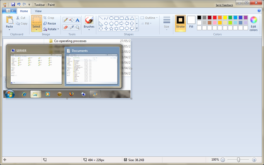The image size is (264, 165).
Task: Open the Rotate dropdown menu
Action: (51, 29)
